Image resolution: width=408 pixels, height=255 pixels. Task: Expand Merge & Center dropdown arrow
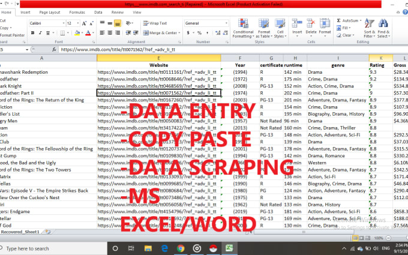pyautogui.click(x=179, y=33)
